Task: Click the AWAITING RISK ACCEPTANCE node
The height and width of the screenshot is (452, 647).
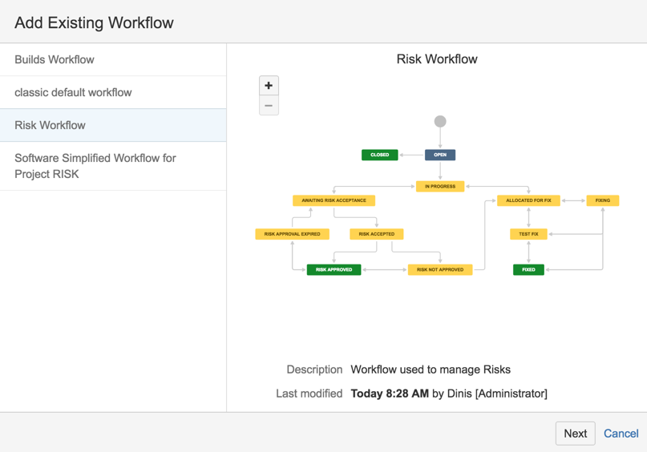Action: point(334,200)
